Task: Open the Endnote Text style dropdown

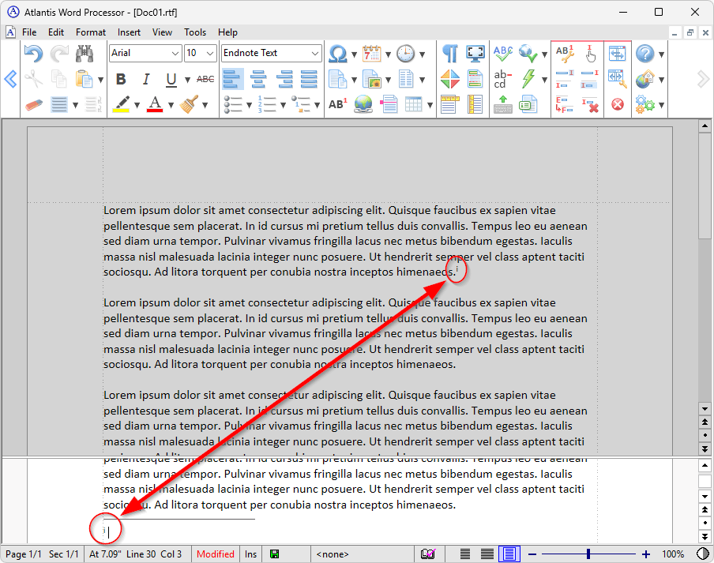Action: [315, 53]
